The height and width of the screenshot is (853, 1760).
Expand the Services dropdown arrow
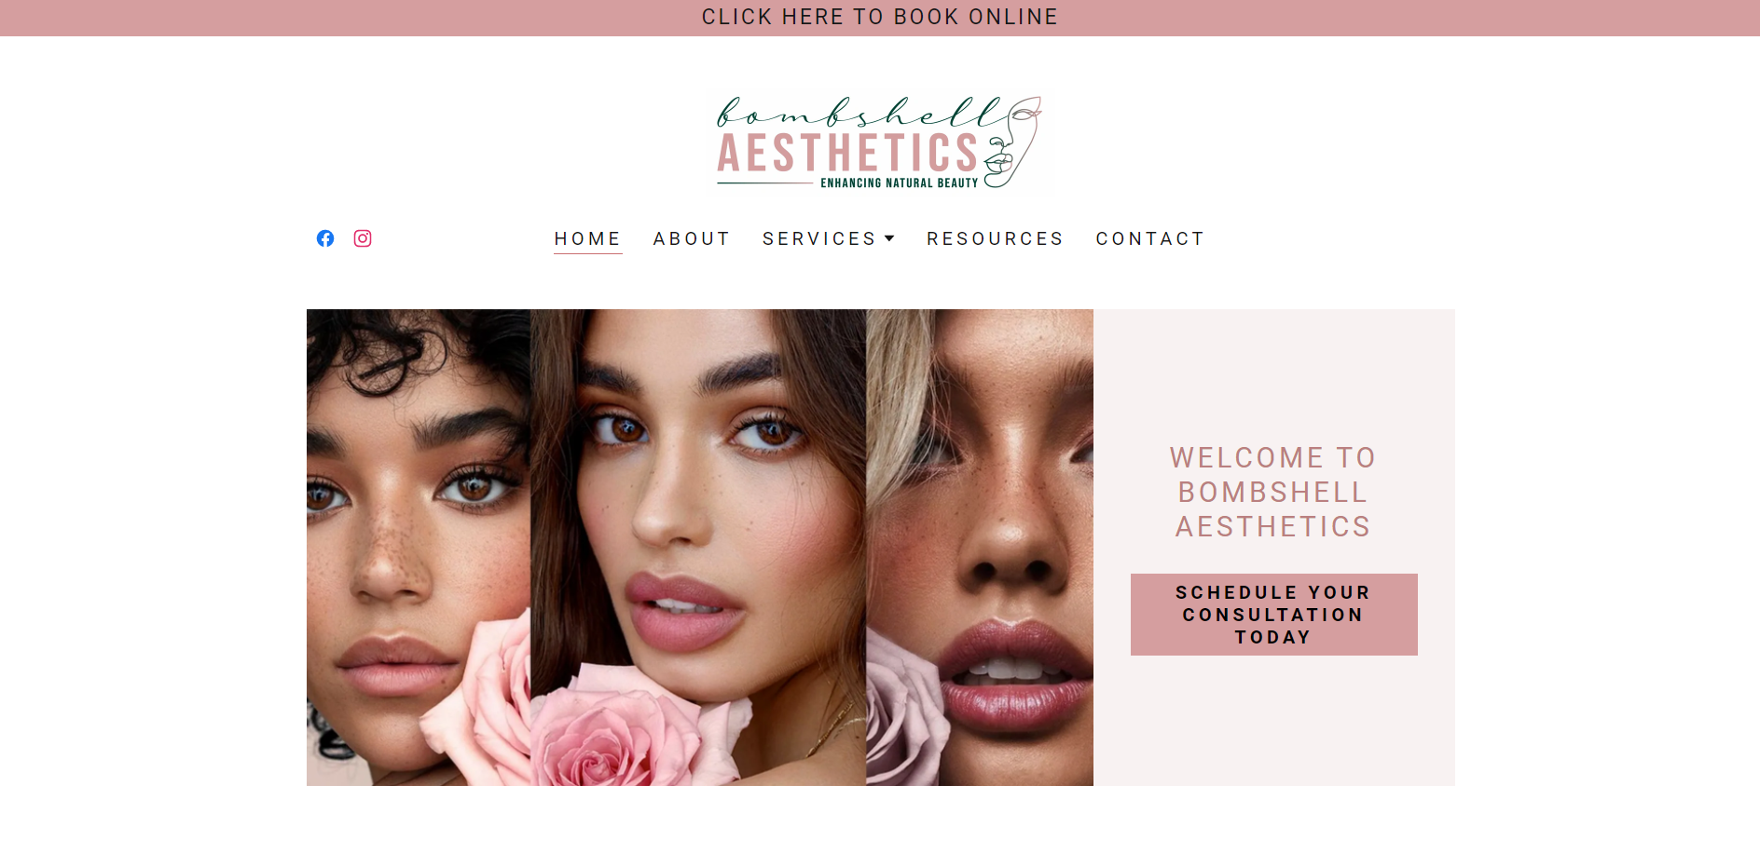point(889,238)
